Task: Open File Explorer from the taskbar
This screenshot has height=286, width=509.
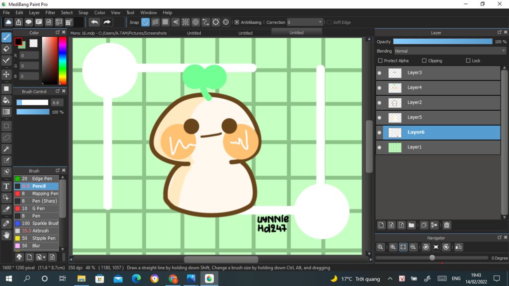Action: (x=81, y=279)
